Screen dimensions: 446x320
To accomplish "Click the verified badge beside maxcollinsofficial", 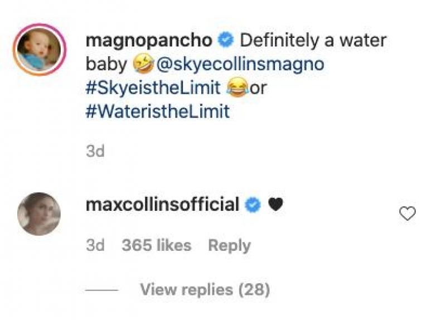I will pyautogui.click(x=254, y=205).
